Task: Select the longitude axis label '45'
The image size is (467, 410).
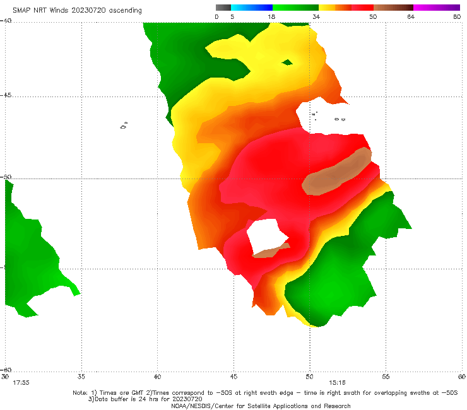Action: [x=233, y=377]
